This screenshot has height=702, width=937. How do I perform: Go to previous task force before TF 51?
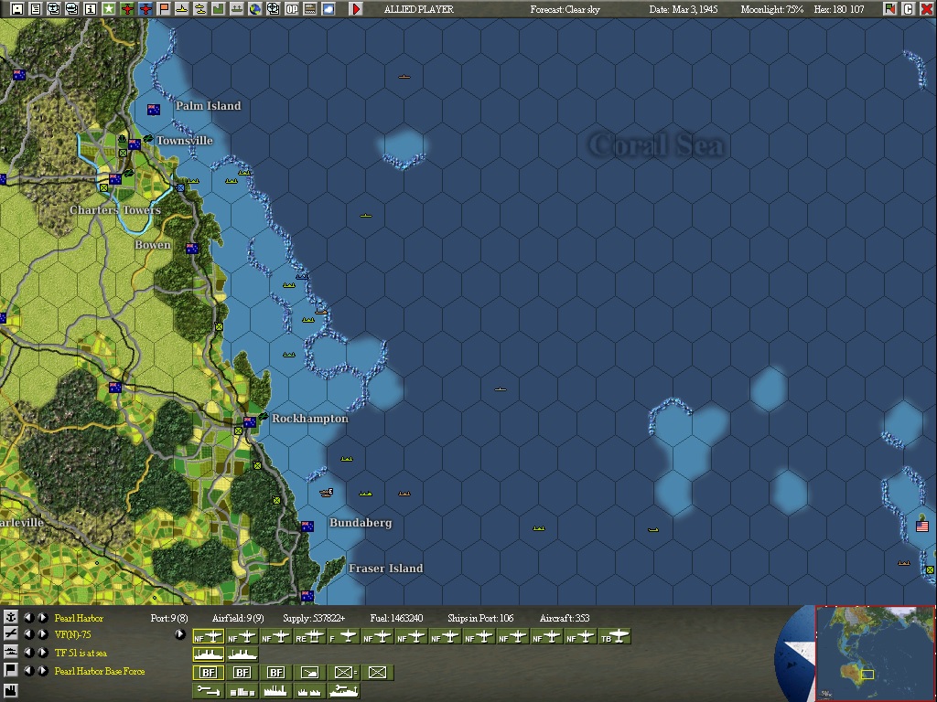[x=28, y=653]
